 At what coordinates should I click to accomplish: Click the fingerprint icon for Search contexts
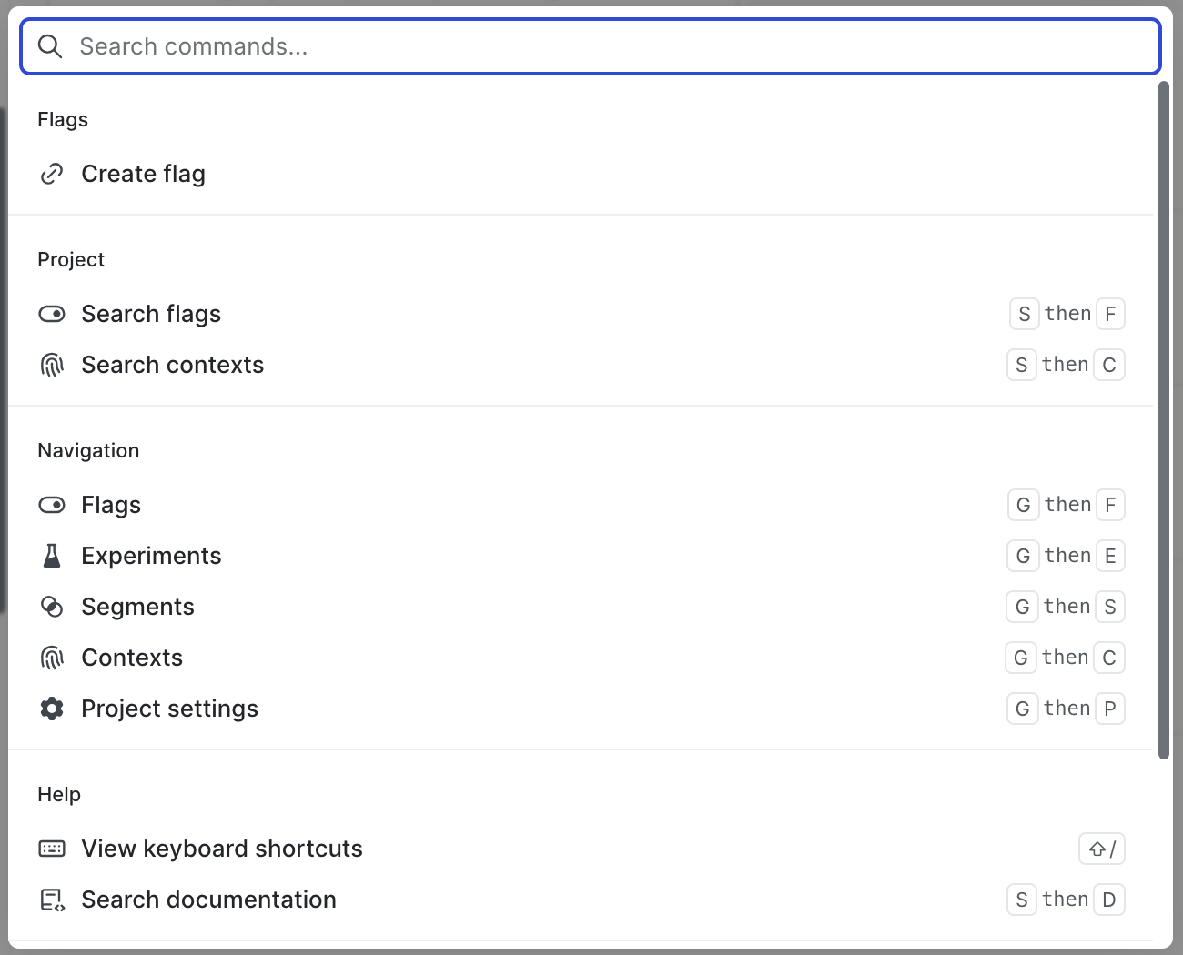coord(52,364)
